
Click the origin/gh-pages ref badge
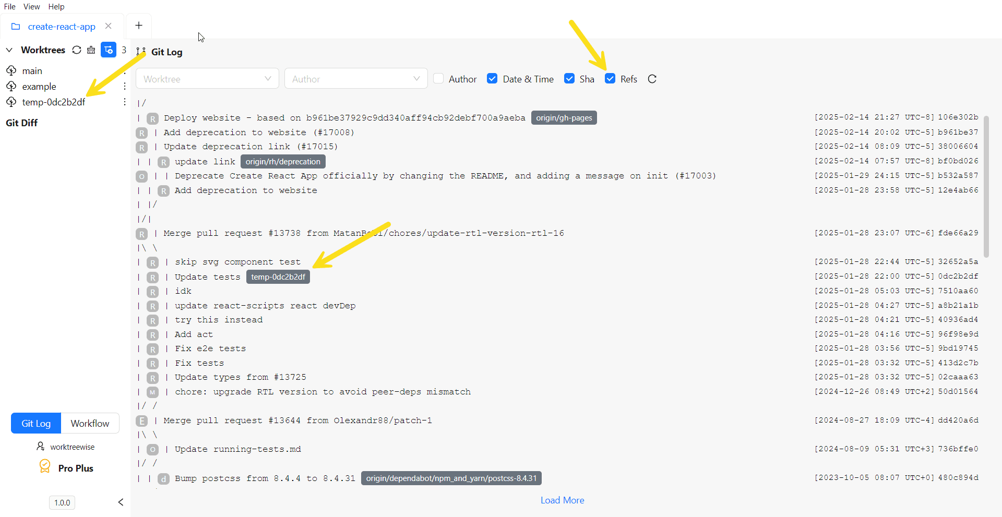coord(564,117)
